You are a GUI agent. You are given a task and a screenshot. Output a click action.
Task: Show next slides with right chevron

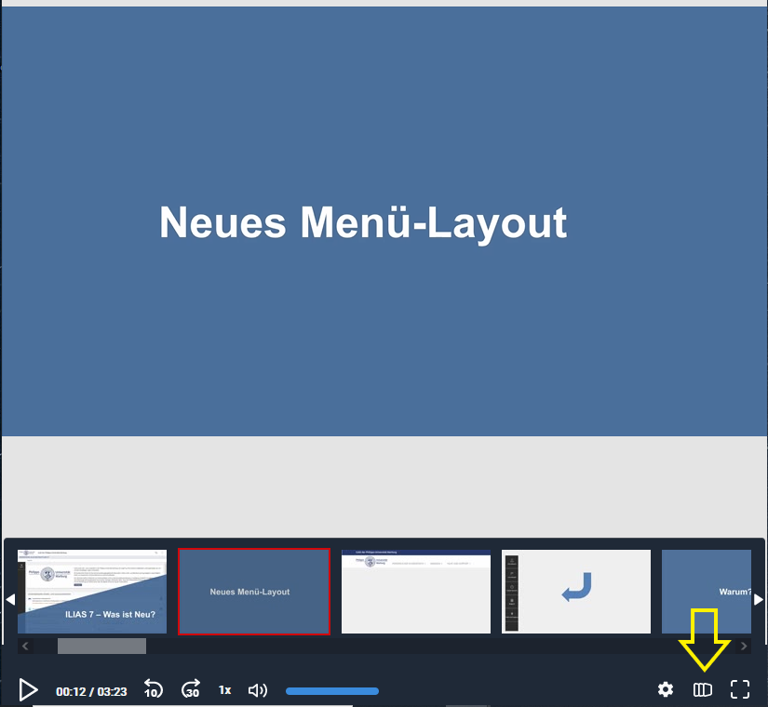[x=743, y=645]
